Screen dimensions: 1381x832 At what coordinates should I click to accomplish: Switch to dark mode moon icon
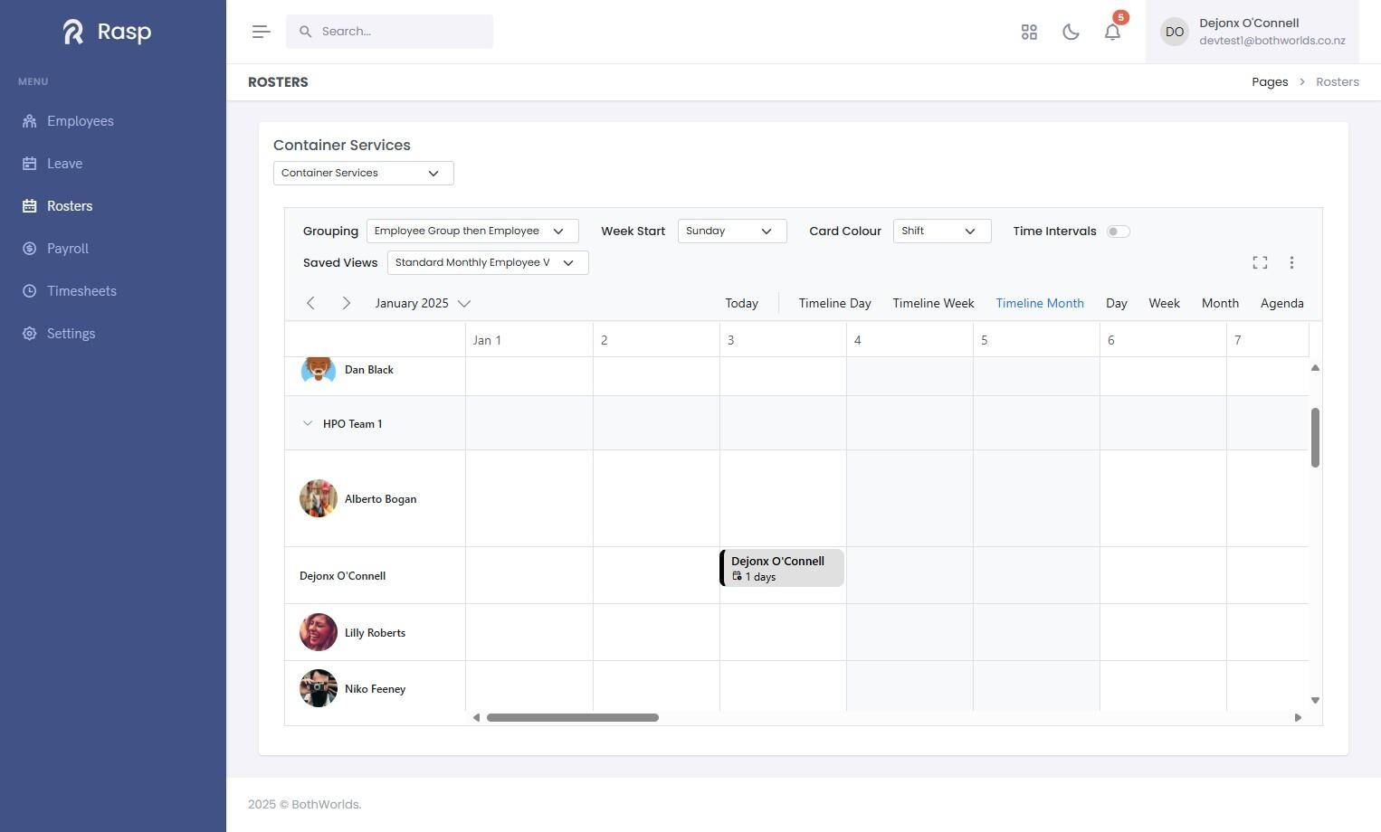tap(1071, 32)
